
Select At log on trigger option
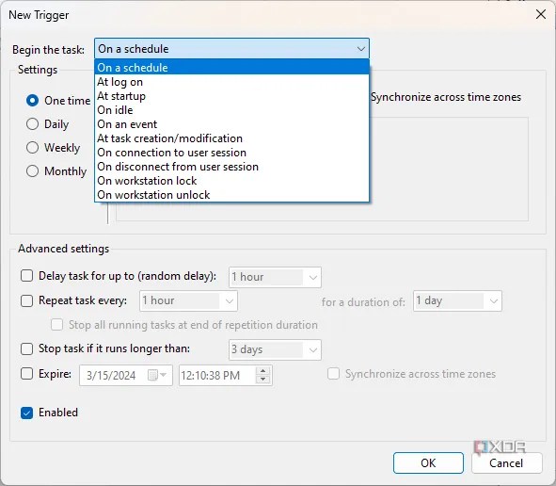(231, 82)
